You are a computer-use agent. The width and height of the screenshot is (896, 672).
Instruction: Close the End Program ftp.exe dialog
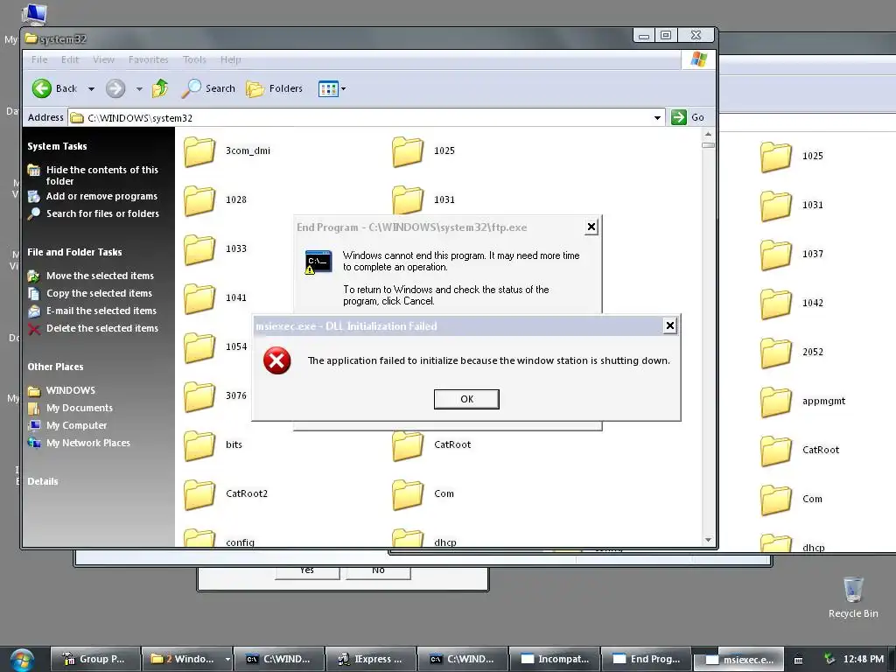pyautogui.click(x=591, y=227)
